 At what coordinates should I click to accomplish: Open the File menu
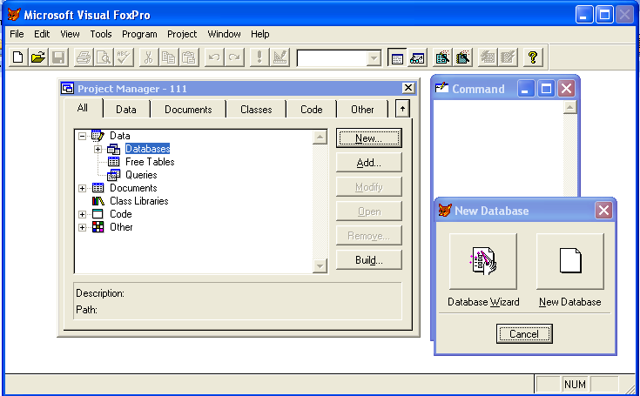17,34
